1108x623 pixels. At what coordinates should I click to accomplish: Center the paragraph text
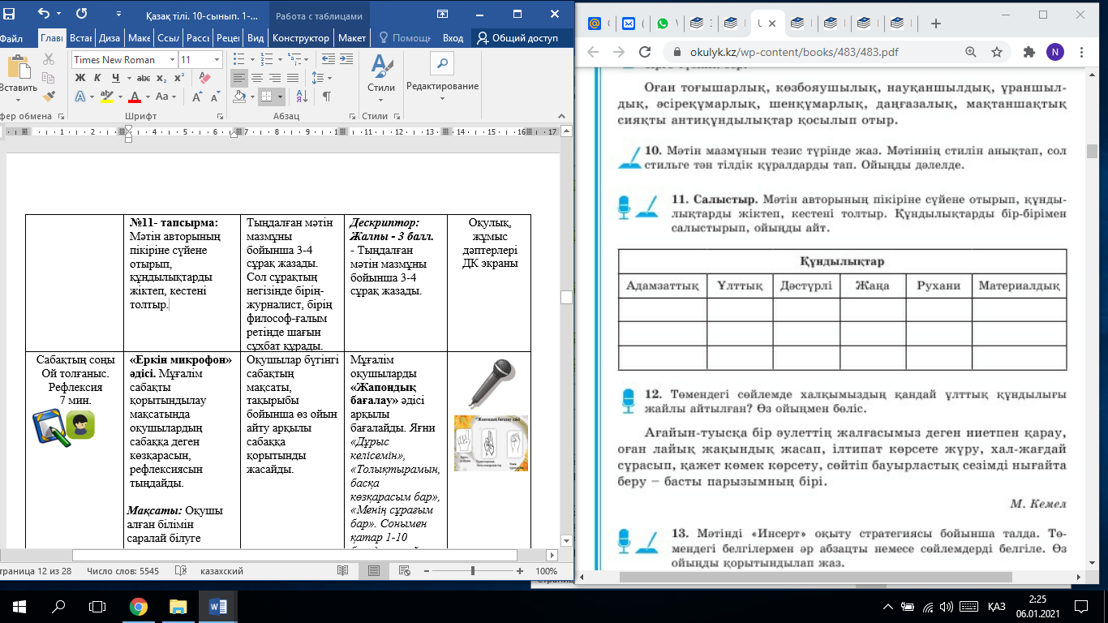click(257, 78)
